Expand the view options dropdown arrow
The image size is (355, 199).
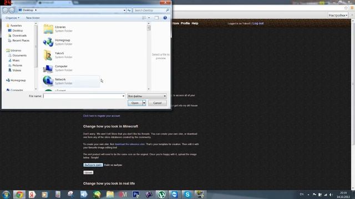[149, 18]
